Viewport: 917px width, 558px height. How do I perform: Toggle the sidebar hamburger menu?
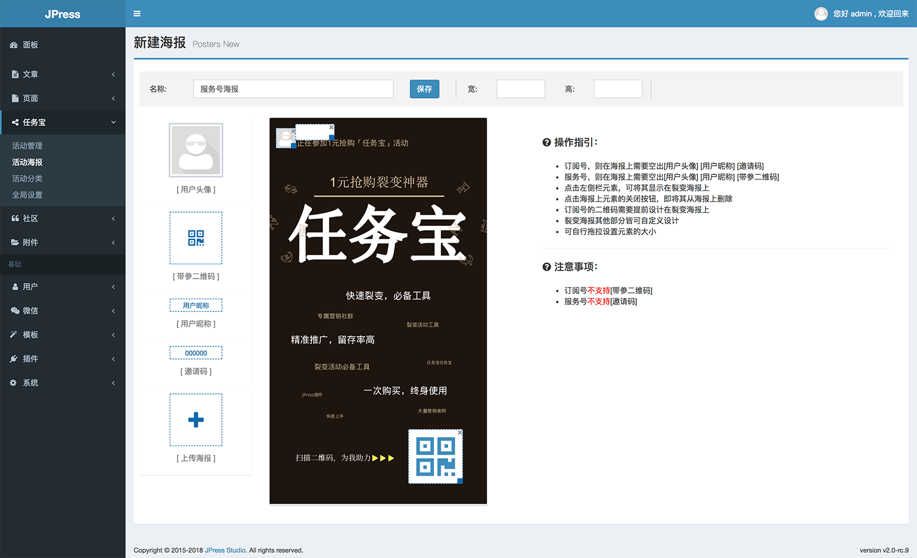pos(137,14)
